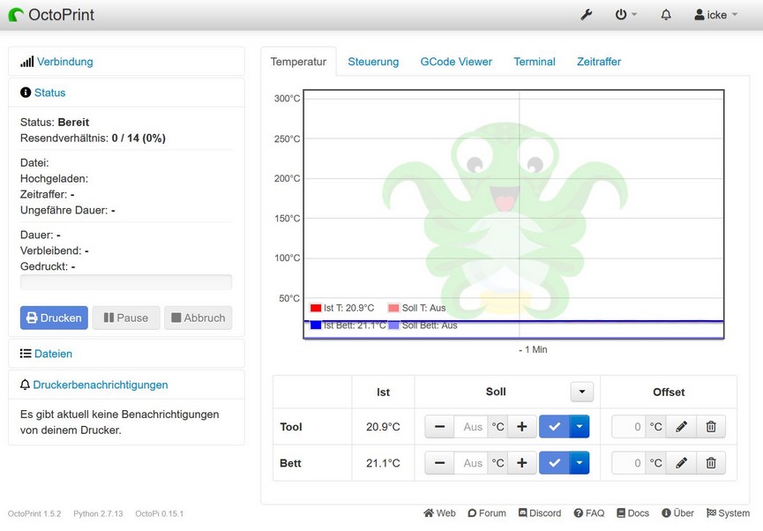Click the Abbruch button

click(x=198, y=318)
